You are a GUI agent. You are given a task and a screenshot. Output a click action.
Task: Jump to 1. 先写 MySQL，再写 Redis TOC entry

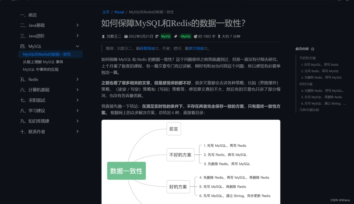click(x=320, y=65)
